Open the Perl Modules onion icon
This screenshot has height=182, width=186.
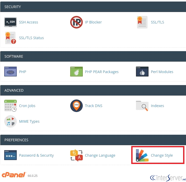[142, 72]
